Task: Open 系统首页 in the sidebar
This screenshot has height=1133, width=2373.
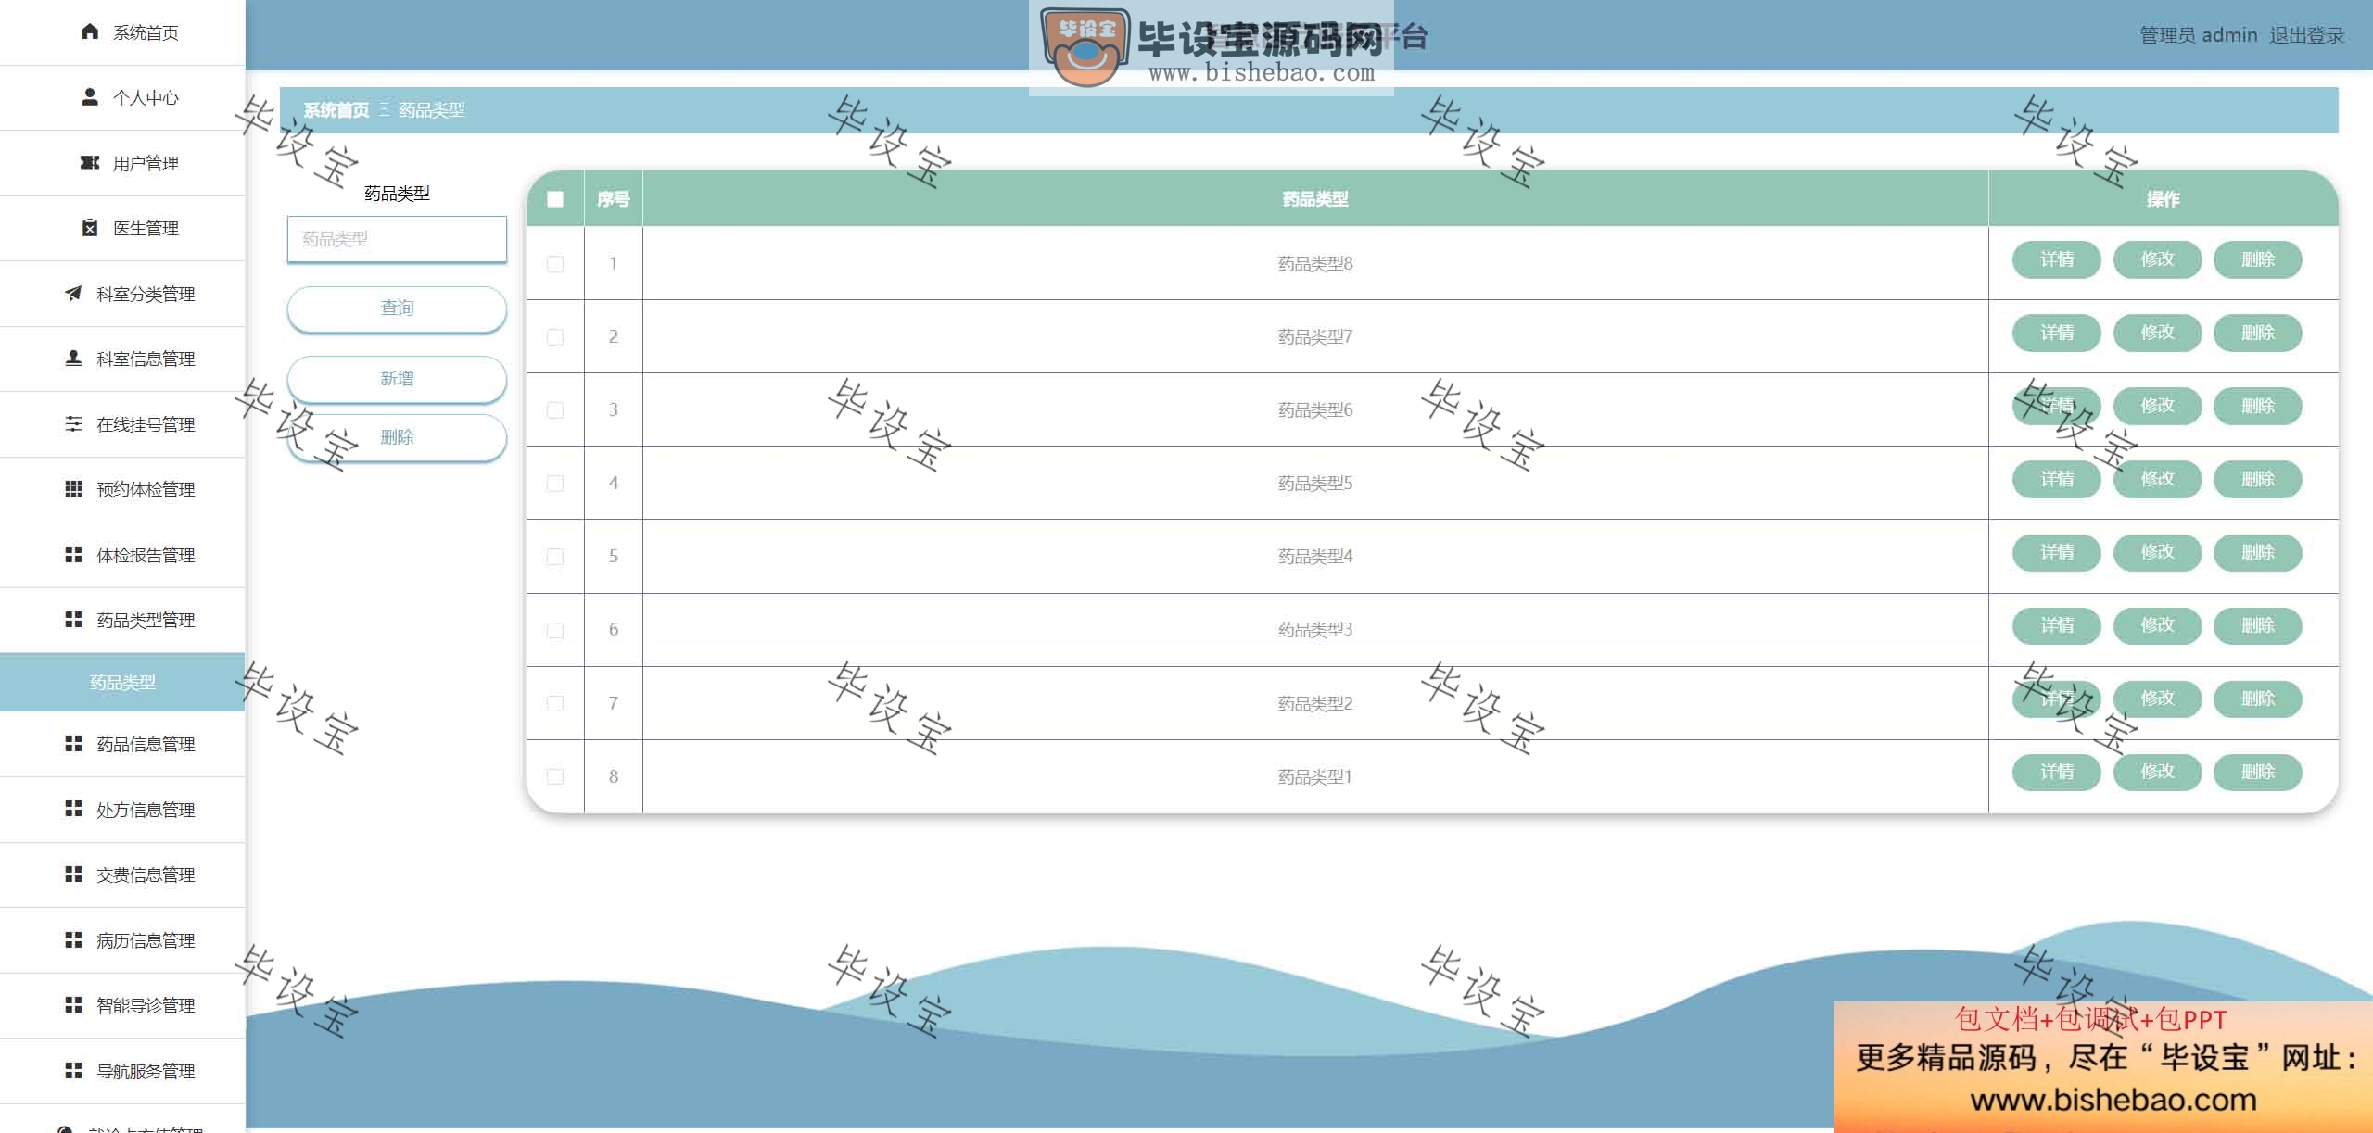Action: [122, 32]
